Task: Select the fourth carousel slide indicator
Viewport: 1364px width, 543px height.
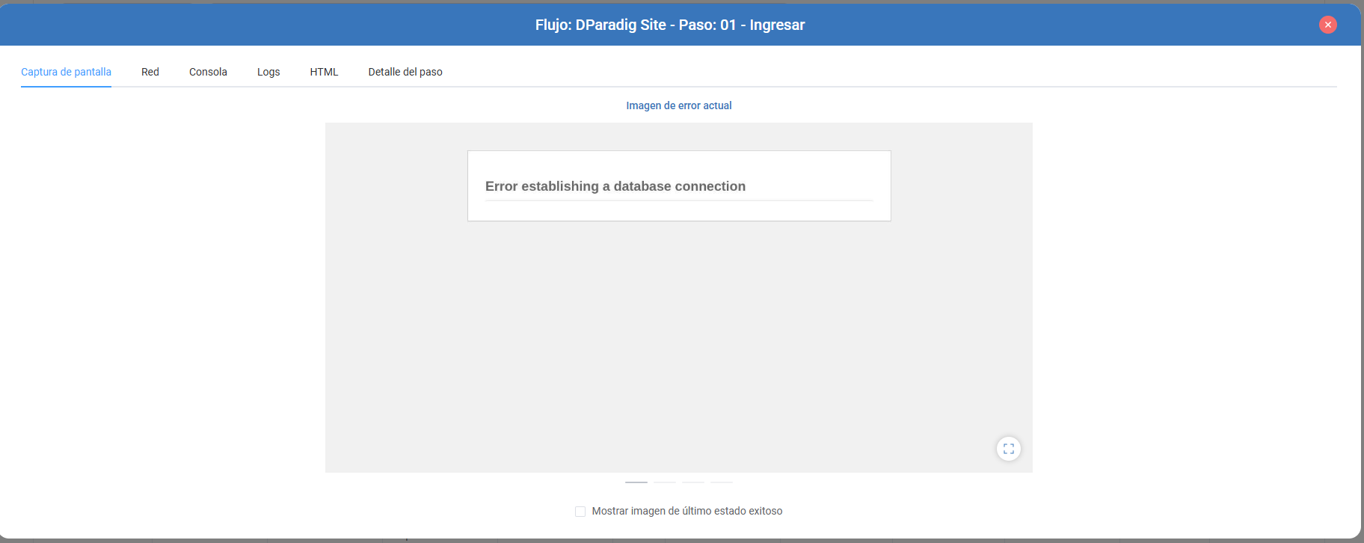Action: click(722, 482)
